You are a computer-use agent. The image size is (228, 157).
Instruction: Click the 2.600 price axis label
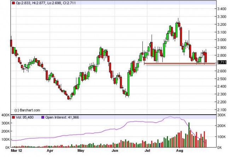click(x=222, y=71)
